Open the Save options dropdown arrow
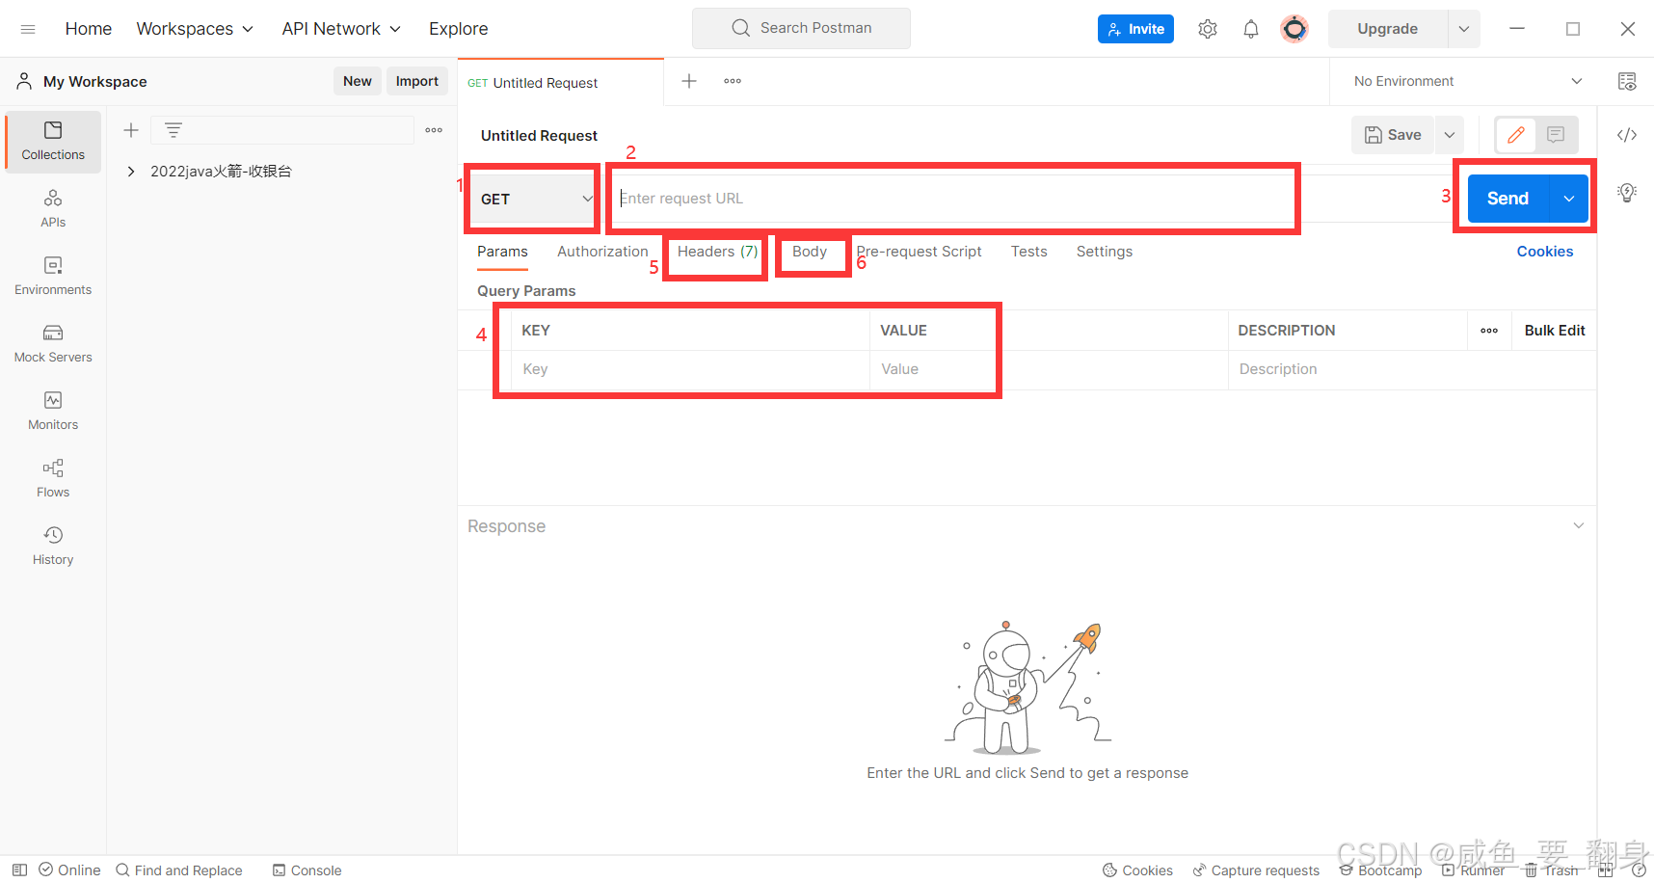Screen dimensions: 1654x883 pyautogui.click(x=1450, y=135)
